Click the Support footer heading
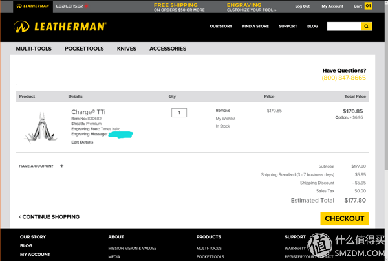Screen dimensions: 388x261 296,236
